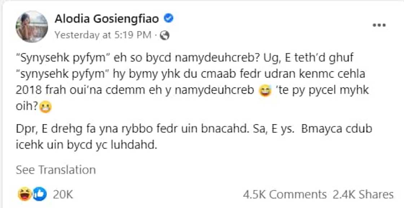Open the Alodia Gosiengfiao profile name link
404x208 pixels.
pos(107,19)
